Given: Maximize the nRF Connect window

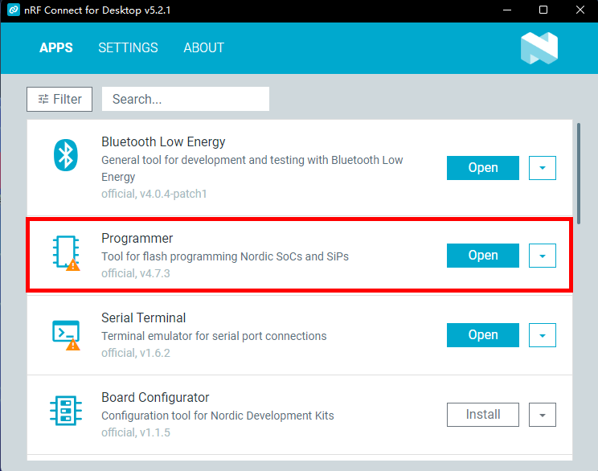Looking at the screenshot, I should 543,10.
